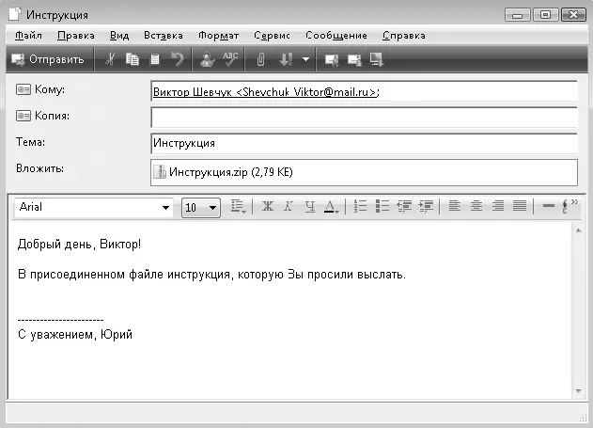Click the address book icon beside Кому

23,89
